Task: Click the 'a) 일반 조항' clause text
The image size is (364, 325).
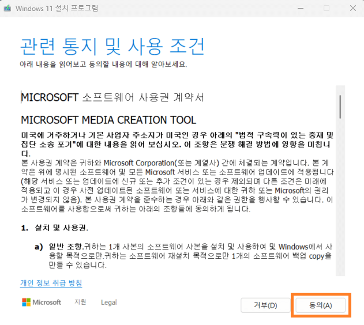Action: 183,256
